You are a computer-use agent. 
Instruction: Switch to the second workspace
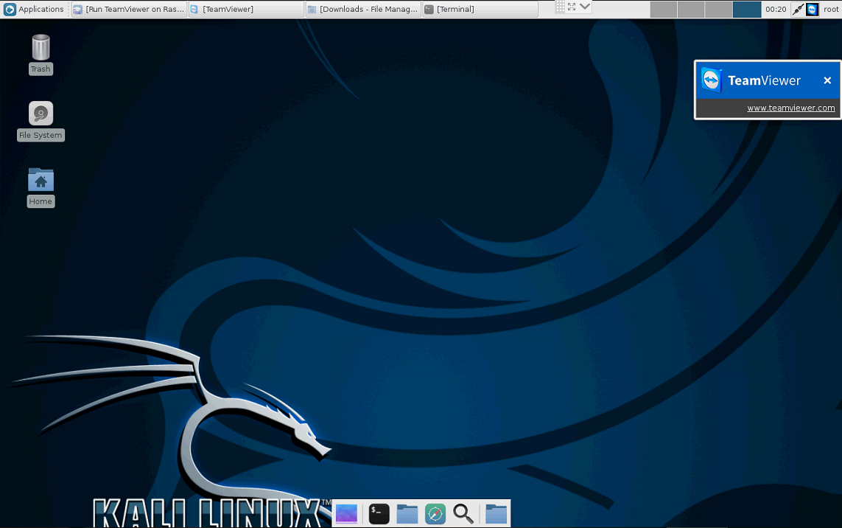click(x=691, y=9)
